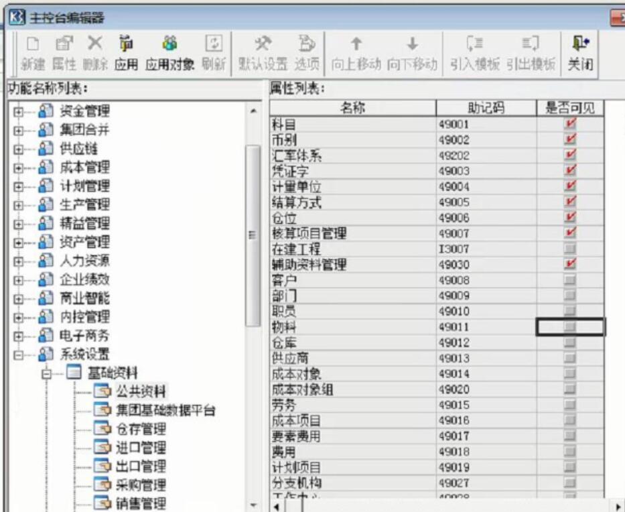Click the 向下移动 arrow icon
Image resolution: width=625 pixels, height=512 pixels.
click(412, 44)
